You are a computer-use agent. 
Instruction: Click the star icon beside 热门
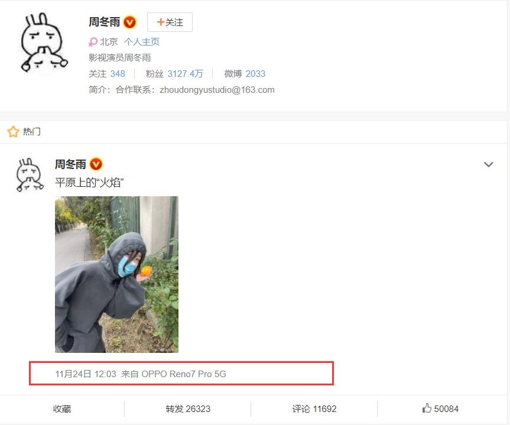coord(14,131)
